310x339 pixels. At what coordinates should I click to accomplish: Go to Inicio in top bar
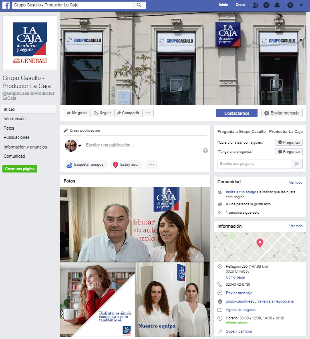point(223,5)
